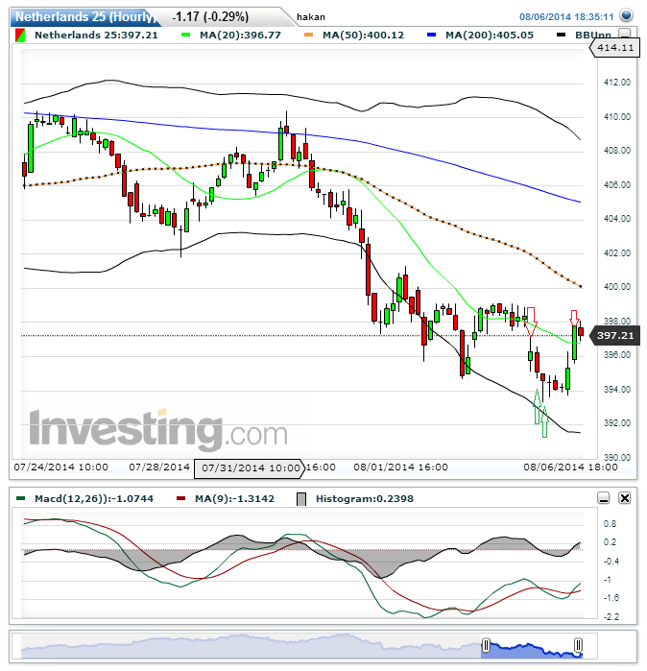Click the dark green Macd legend swatch
Image resolution: width=647 pixels, height=671 pixels.
tap(20, 498)
